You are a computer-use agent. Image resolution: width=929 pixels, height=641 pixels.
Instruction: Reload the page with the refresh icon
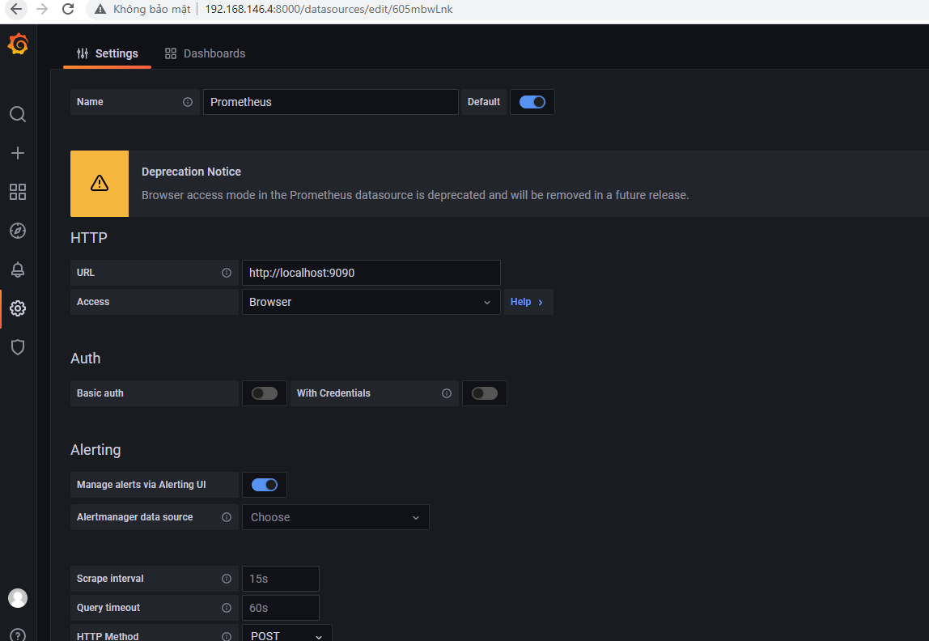pyautogui.click(x=68, y=9)
